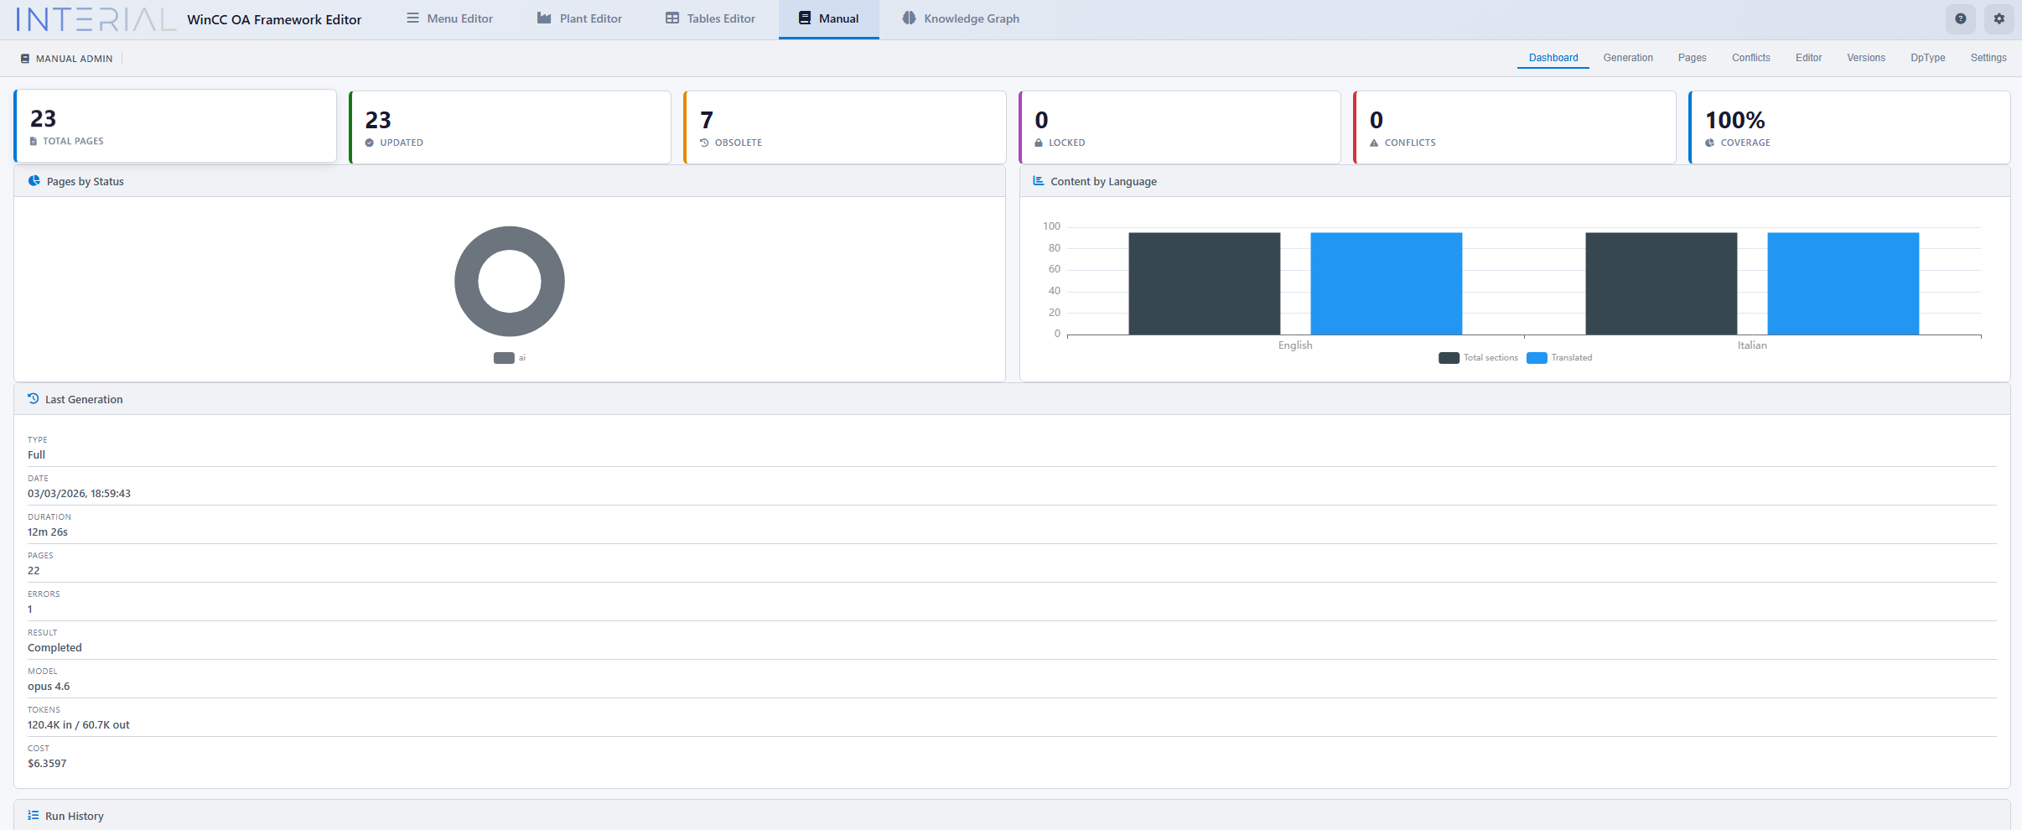The height and width of the screenshot is (830, 2022).
Task: Click the Knowledge Graph icon
Action: [x=908, y=18]
